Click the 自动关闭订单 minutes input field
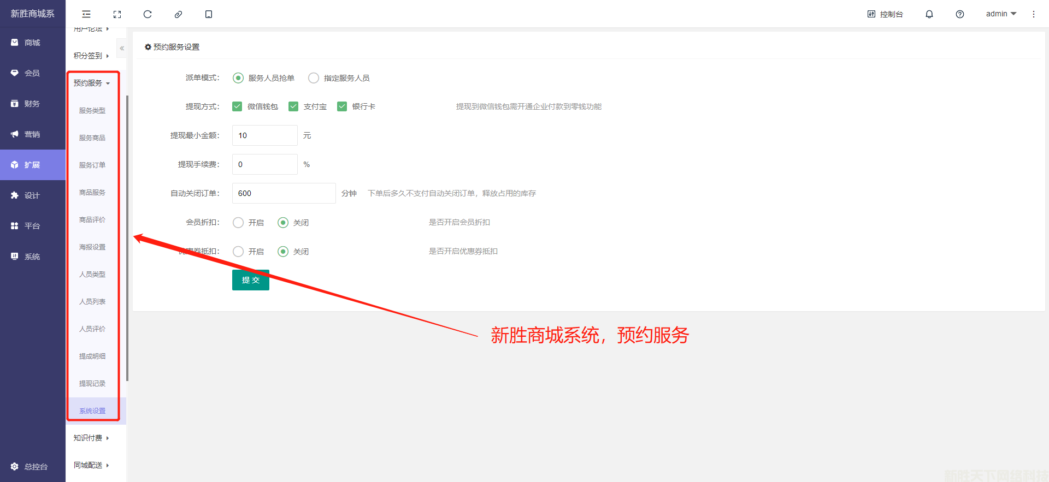The image size is (1049, 482). [284, 193]
